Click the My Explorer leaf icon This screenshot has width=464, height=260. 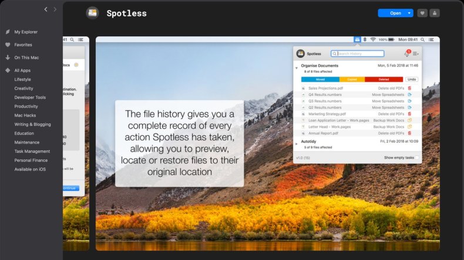[8, 32]
